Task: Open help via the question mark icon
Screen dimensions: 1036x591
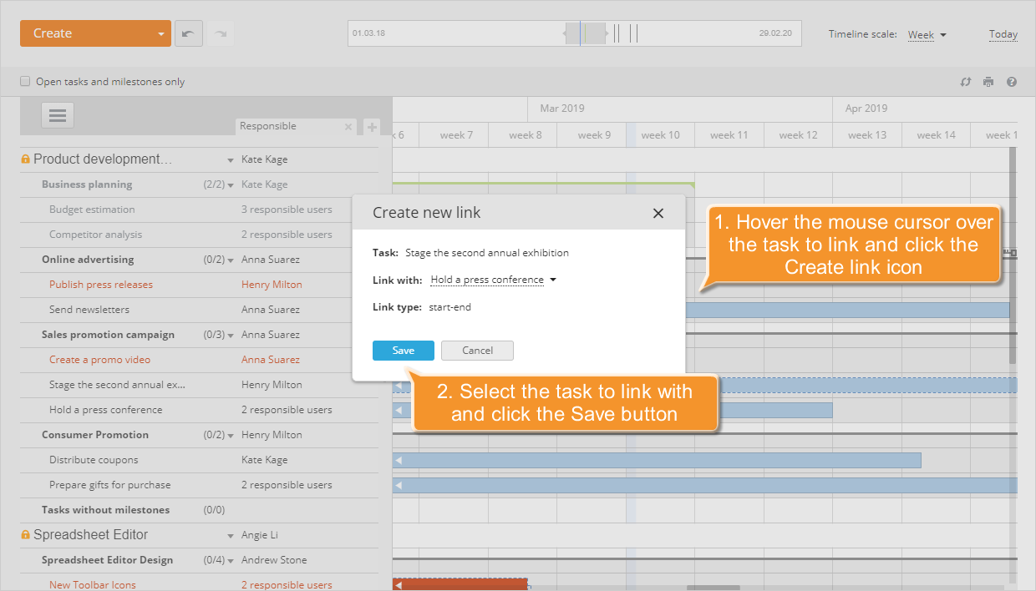Action: pyautogui.click(x=1012, y=82)
